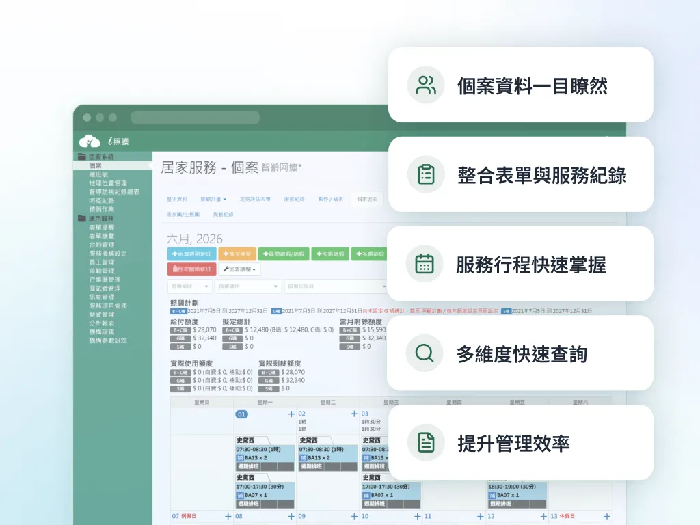
Task: Add a shift with plus icon on day 12
Action: click(x=543, y=517)
